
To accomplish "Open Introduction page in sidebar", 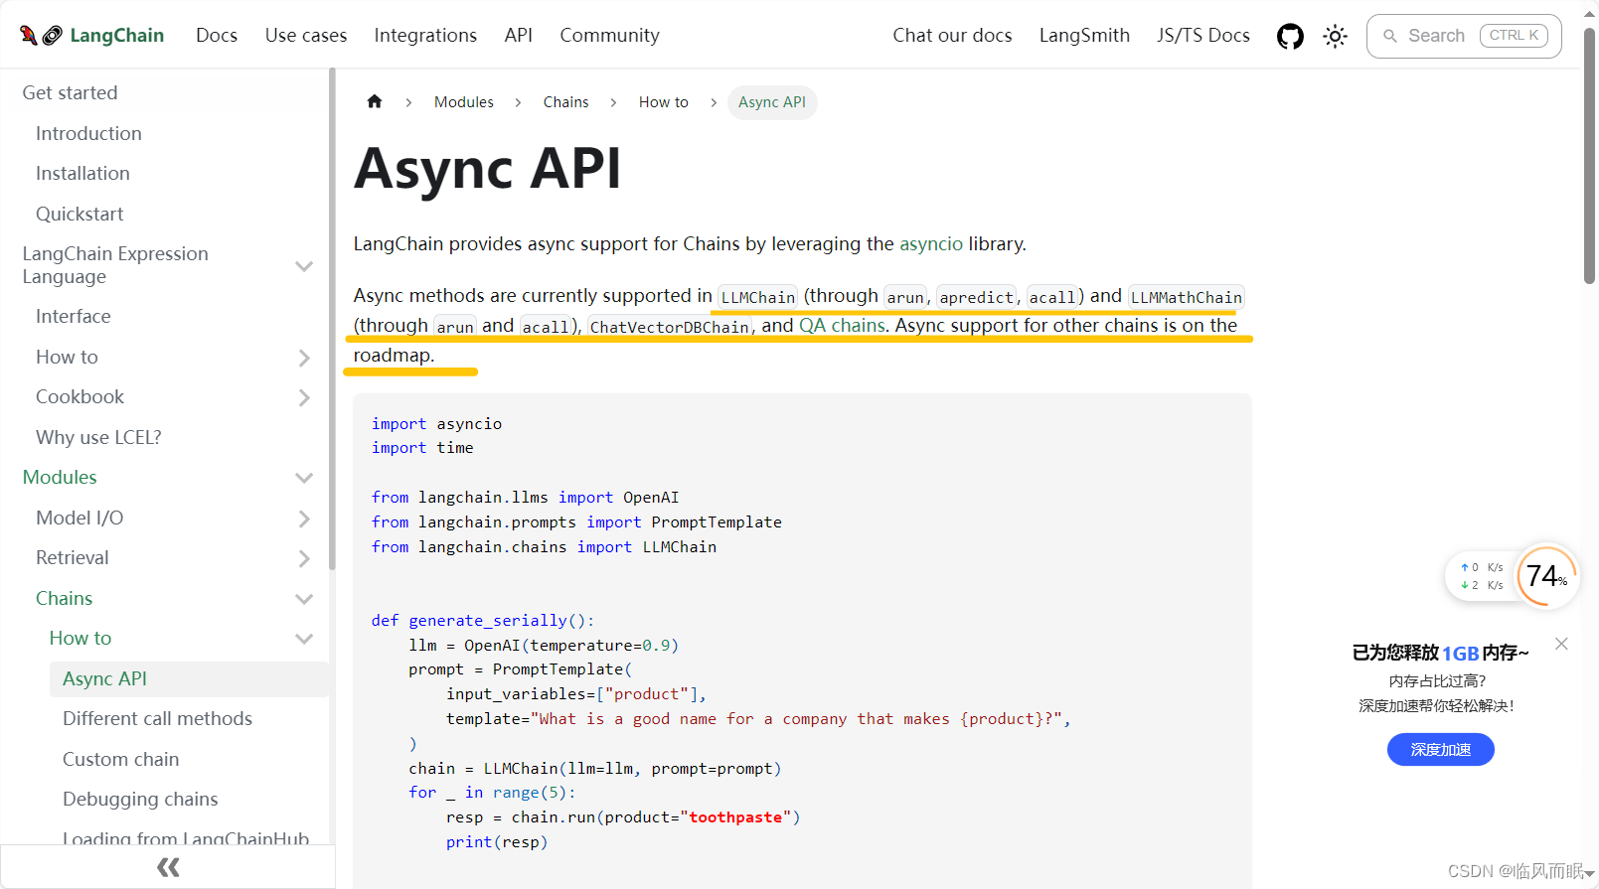I will tap(88, 133).
